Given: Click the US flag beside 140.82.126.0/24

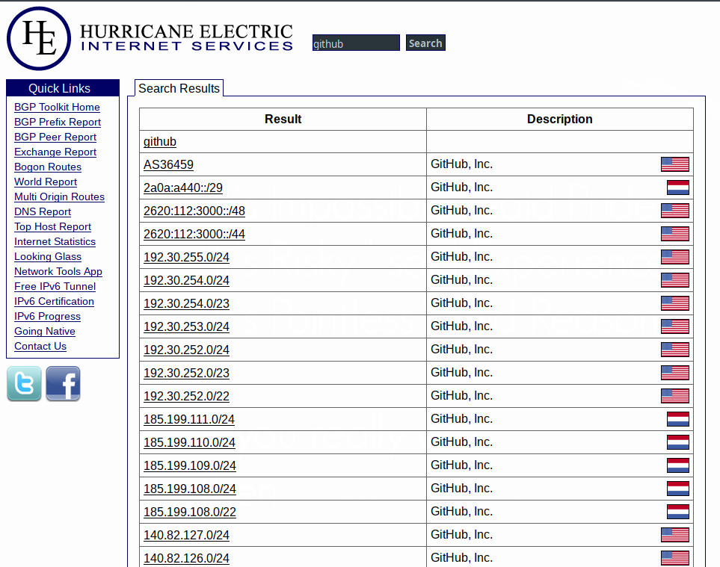Looking at the screenshot, I should tap(675, 558).
